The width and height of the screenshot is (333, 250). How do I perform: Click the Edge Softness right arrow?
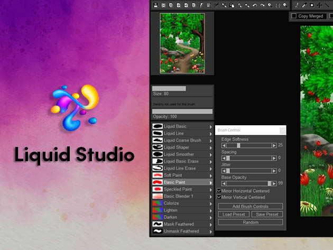pyautogui.click(x=274, y=145)
